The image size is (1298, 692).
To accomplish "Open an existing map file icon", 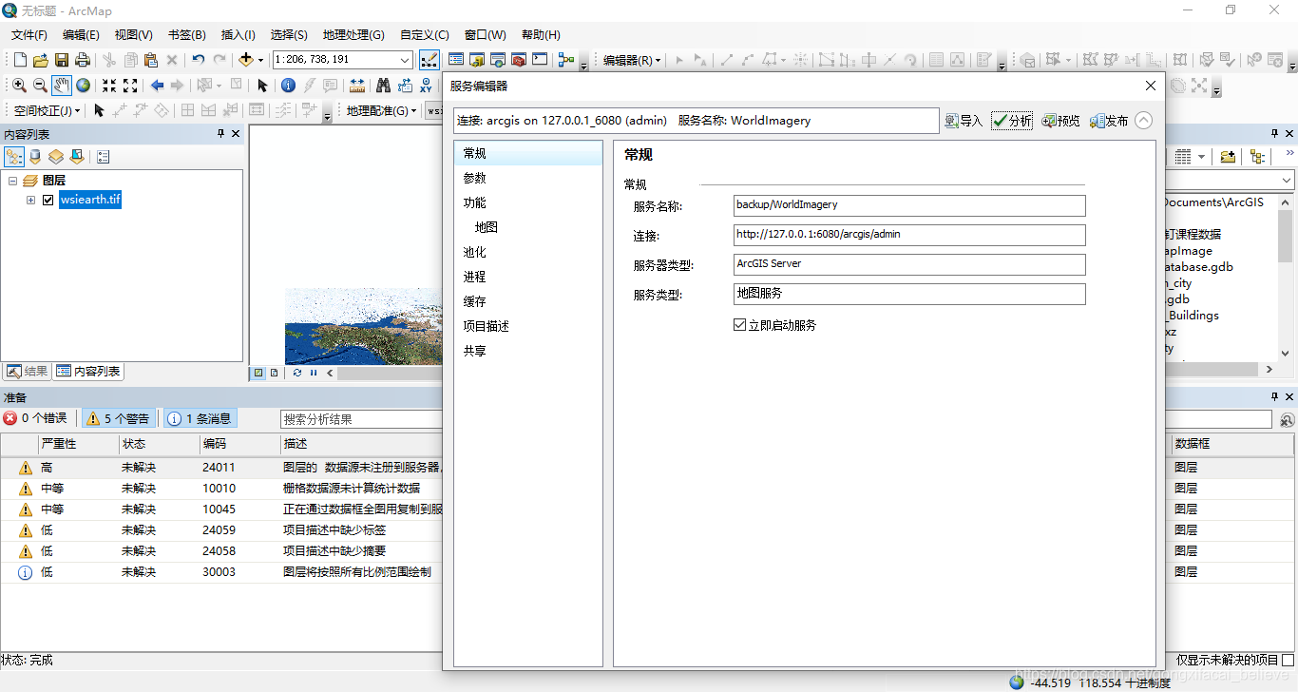I will 41,60.
